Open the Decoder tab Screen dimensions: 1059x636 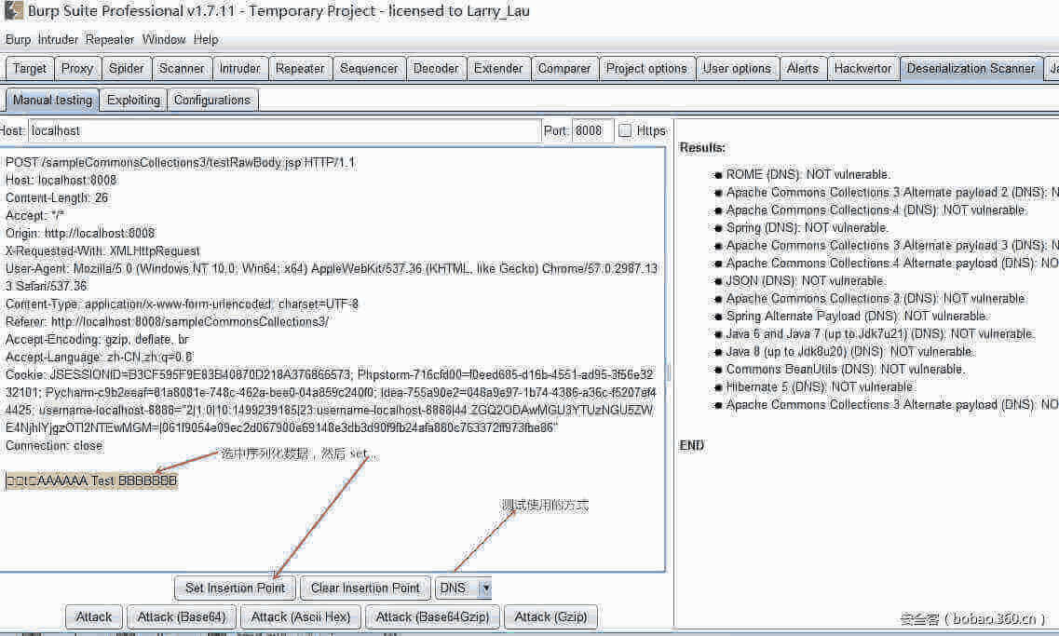click(x=436, y=68)
